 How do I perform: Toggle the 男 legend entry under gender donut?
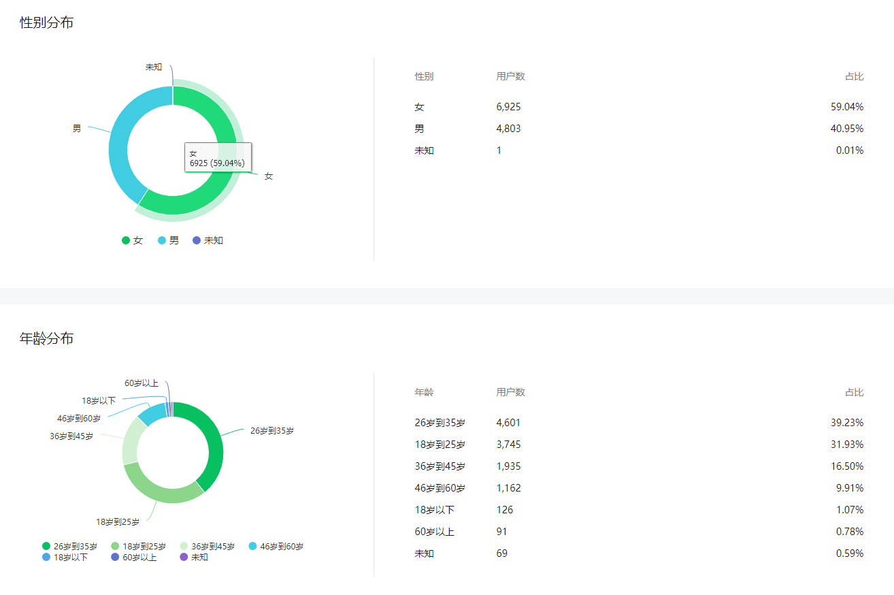coord(168,240)
